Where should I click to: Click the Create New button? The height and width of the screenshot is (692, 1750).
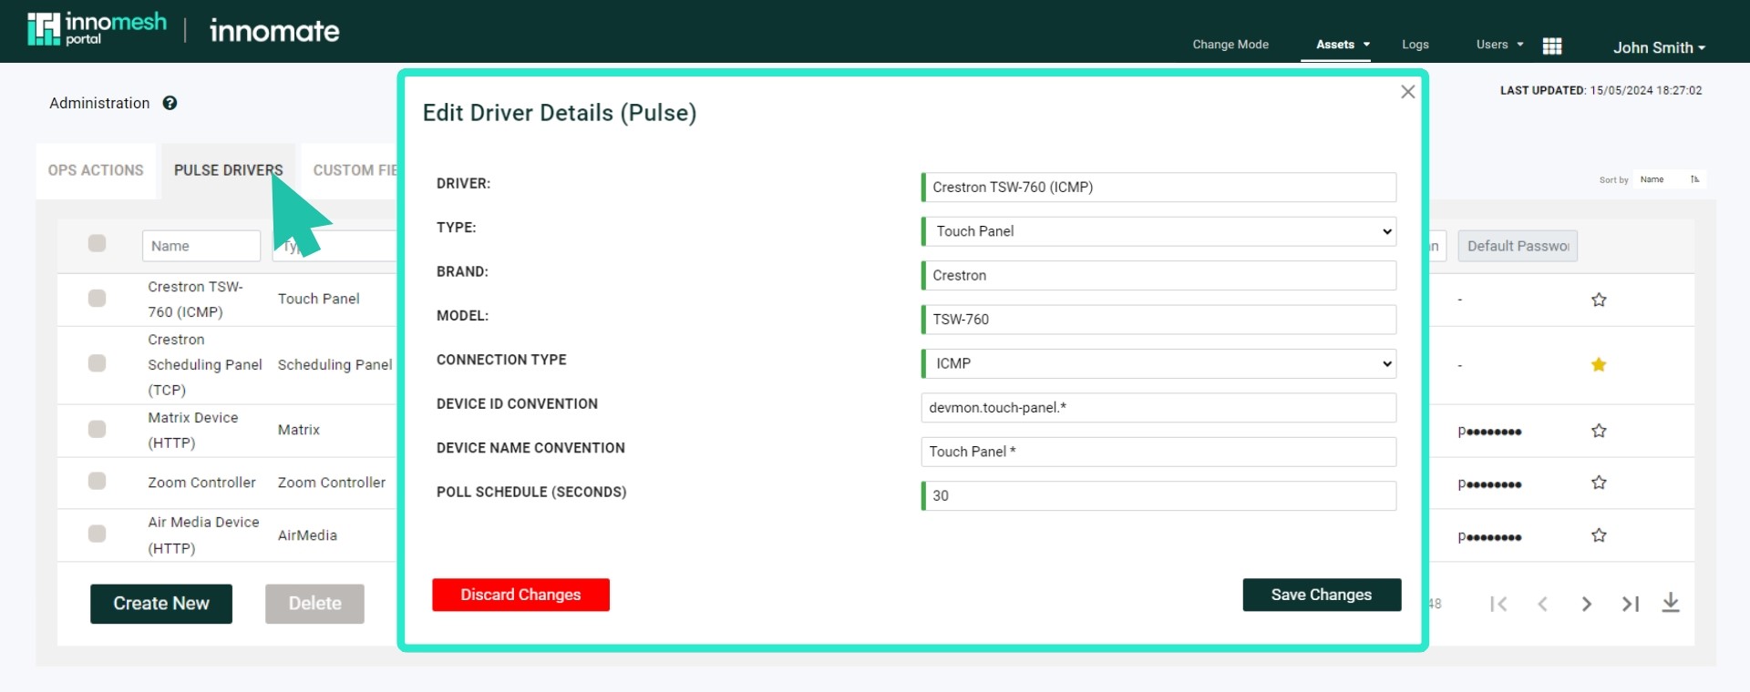coord(161,604)
